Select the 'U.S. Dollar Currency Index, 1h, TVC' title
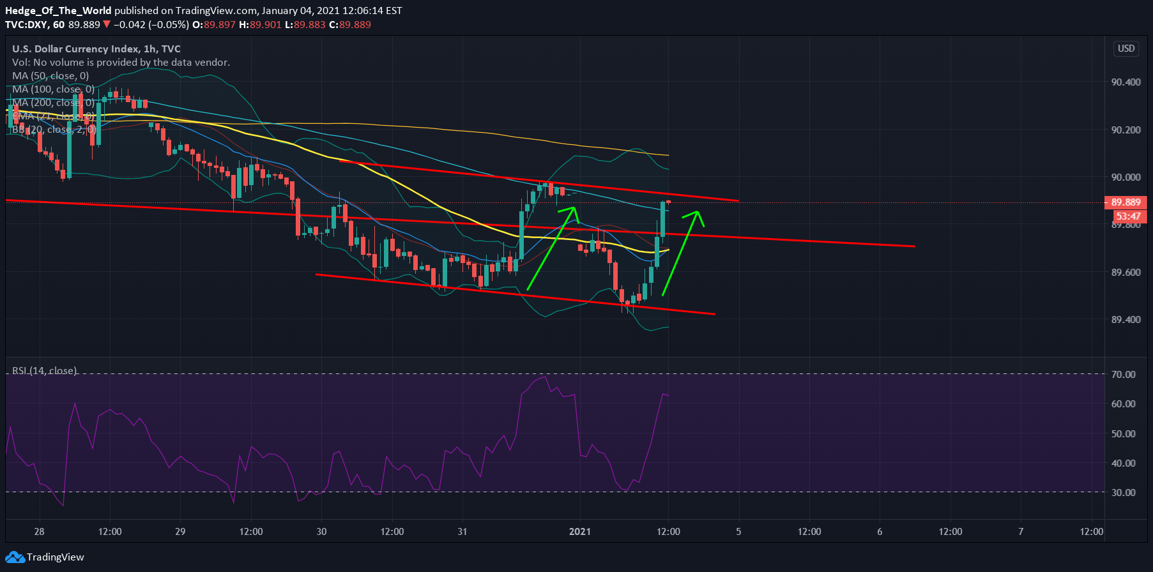 (96, 49)
